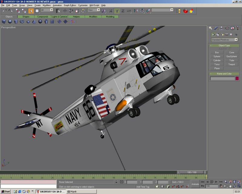
Task: Click the Mirror Selected Objects icon
Action: point(136,11)
